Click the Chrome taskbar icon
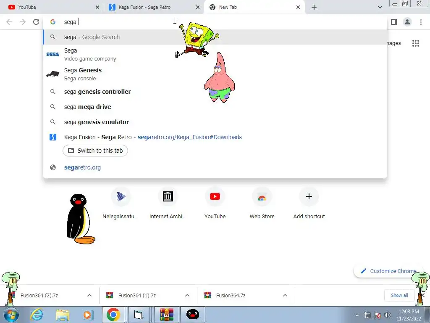 113,315
